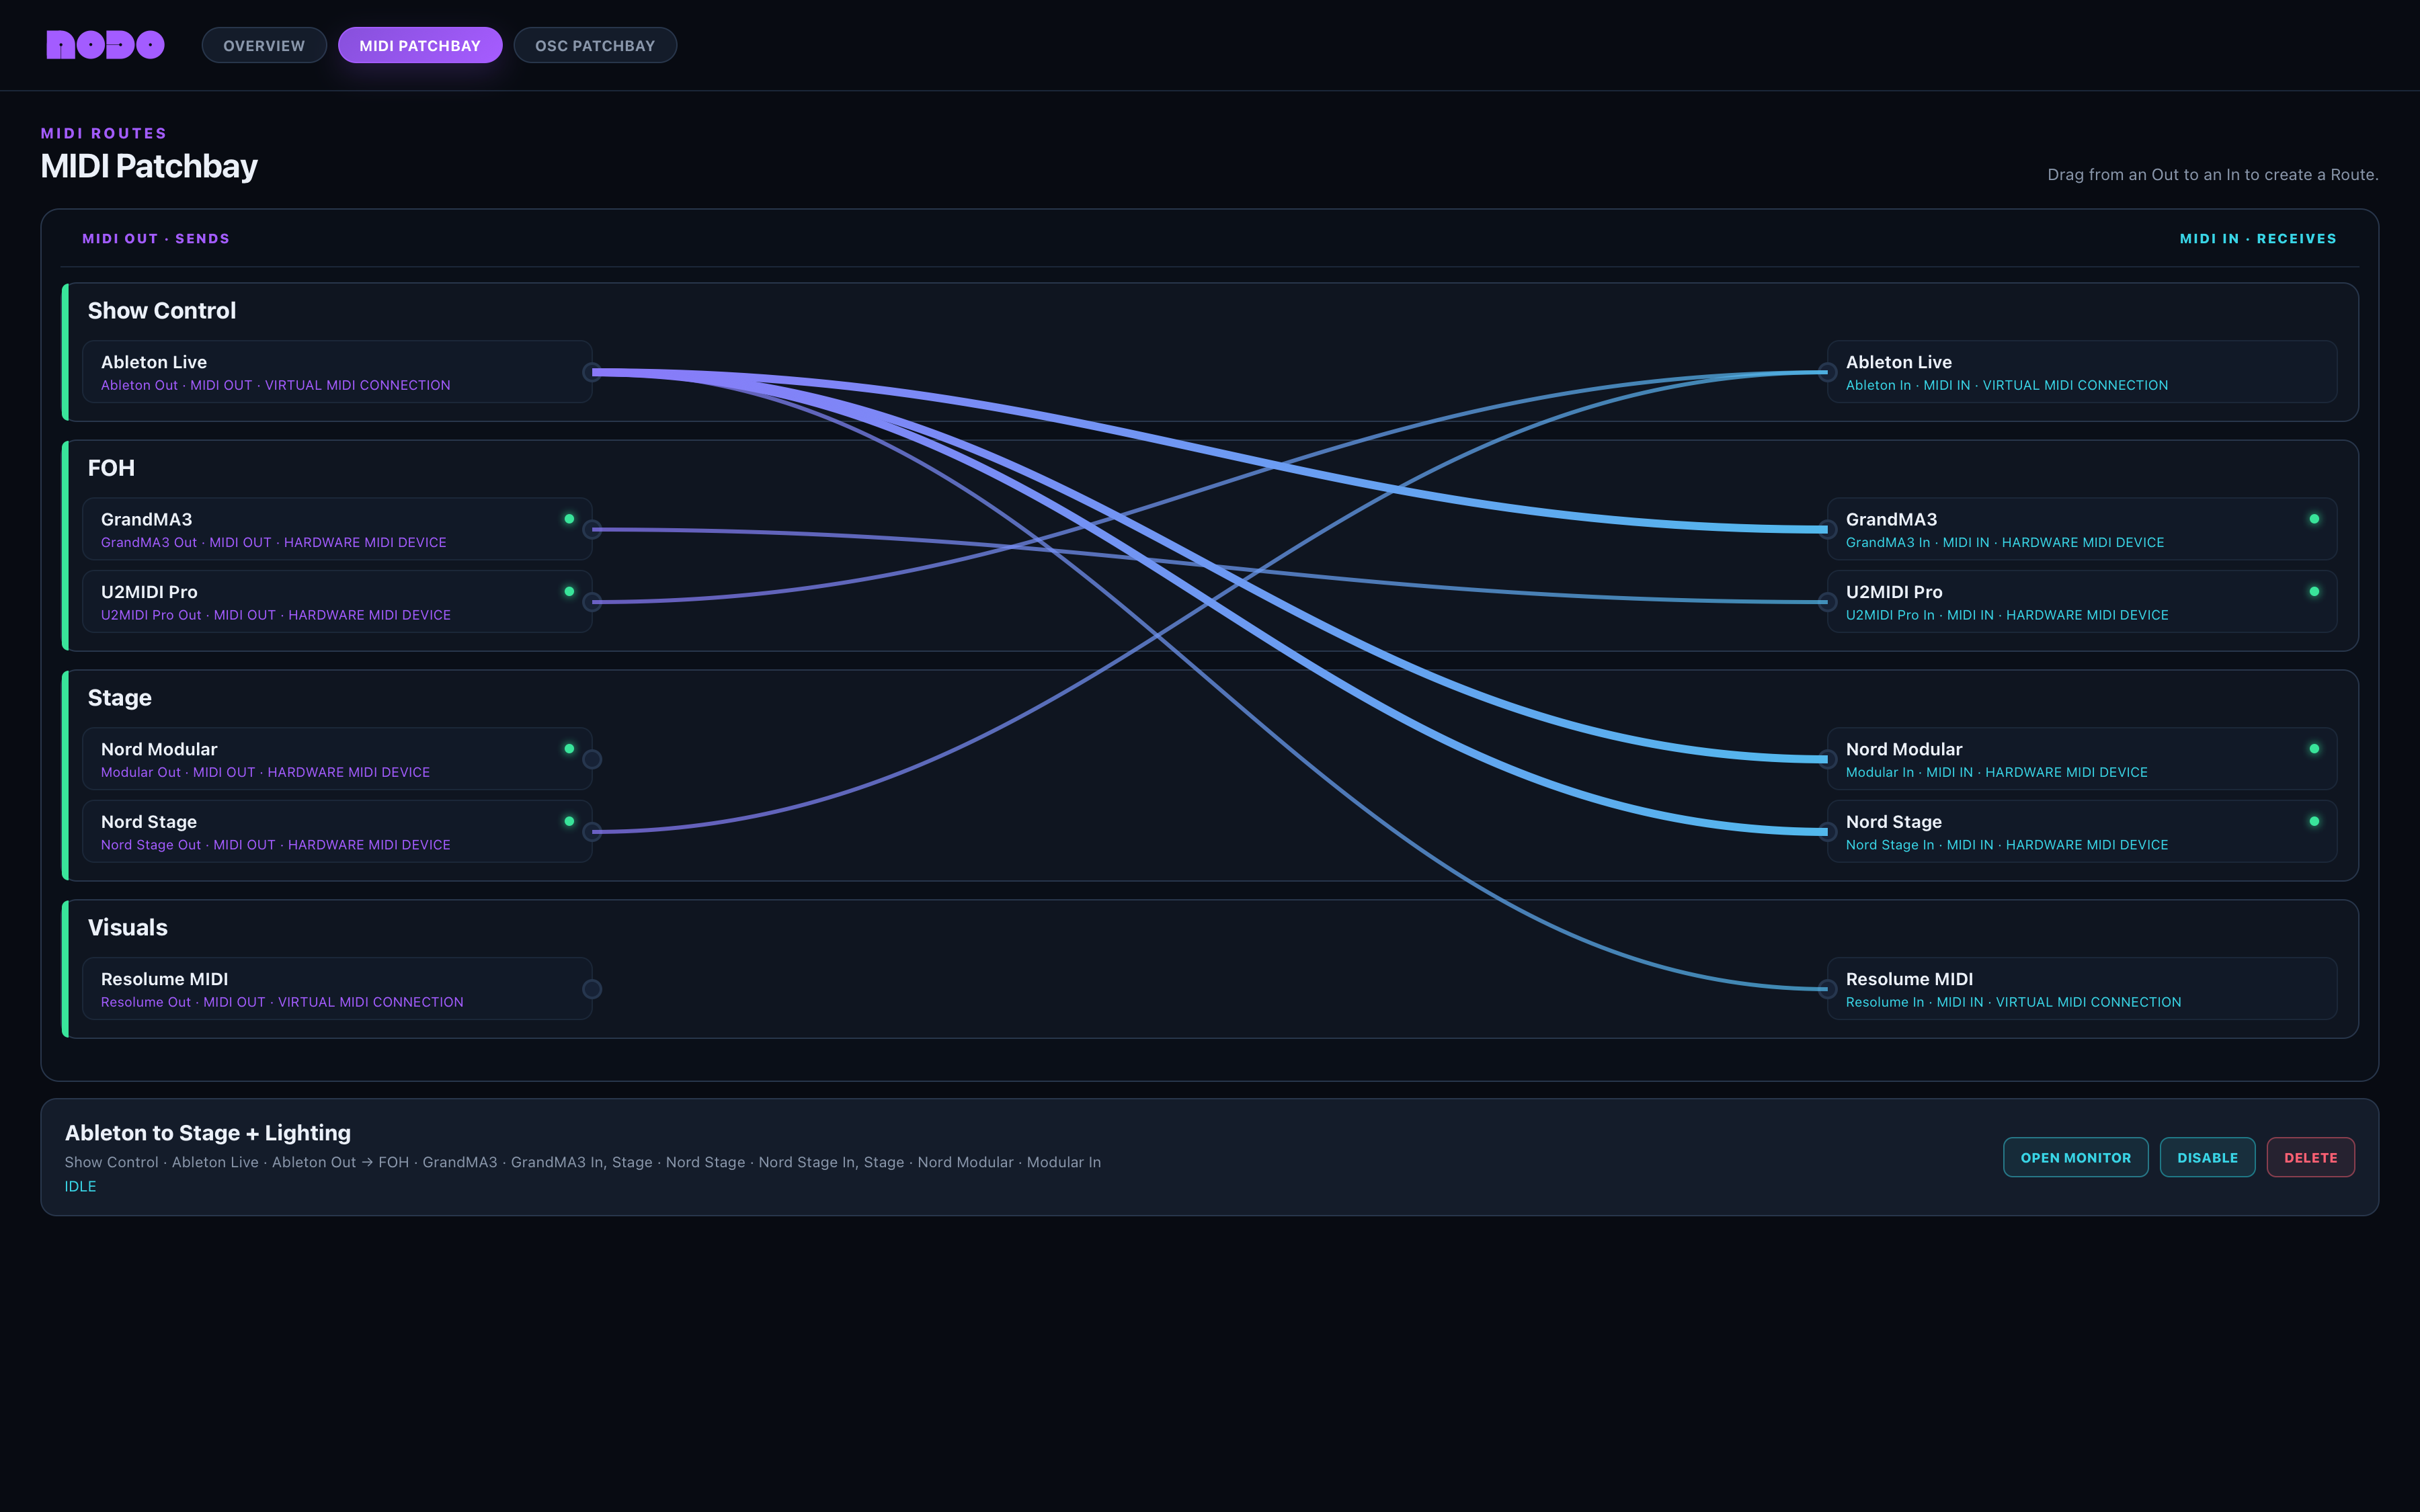
Task: Click the Show Control group heading
Action: click(162, 311)
